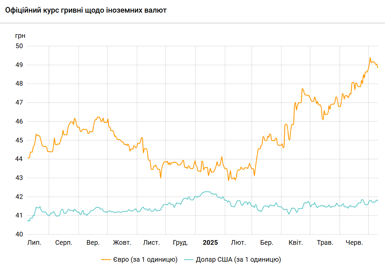
Task: Click the 50 value on the y-axis
Action: [x=19, y=46]
